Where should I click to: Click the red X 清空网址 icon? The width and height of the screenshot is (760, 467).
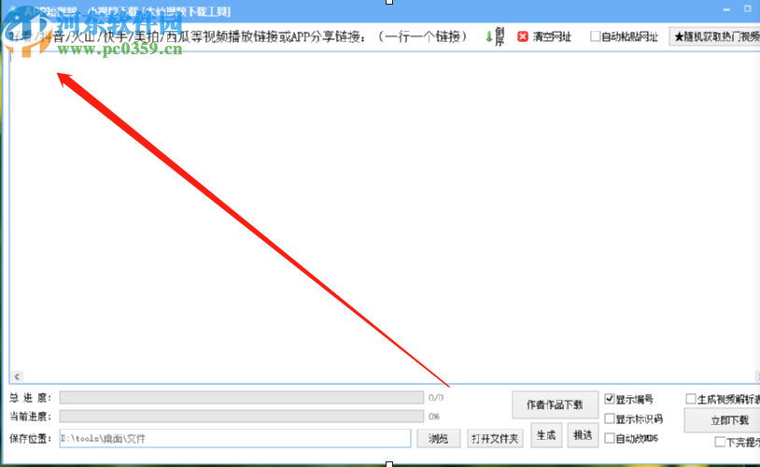tap(523, 36)
